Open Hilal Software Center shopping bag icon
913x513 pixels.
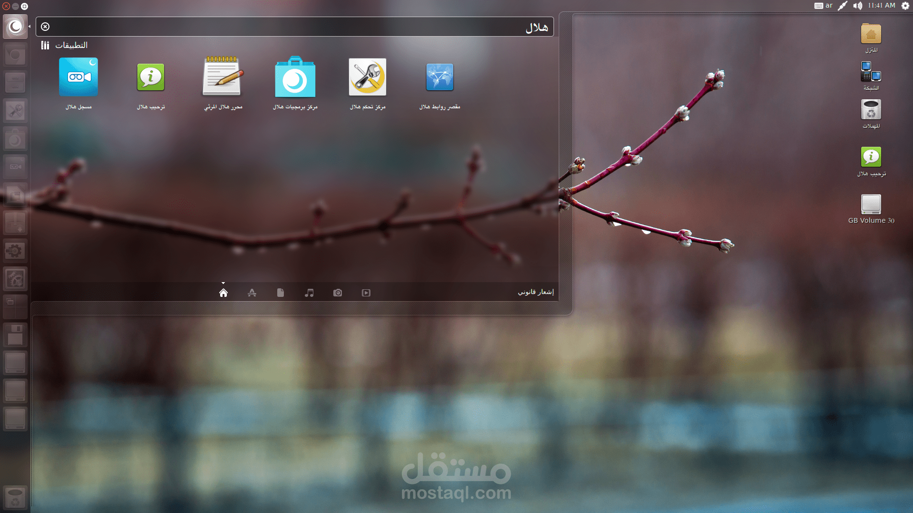(295, 77)
